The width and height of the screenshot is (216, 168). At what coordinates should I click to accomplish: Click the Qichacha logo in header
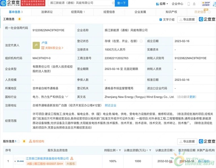[x=11, y=4]
